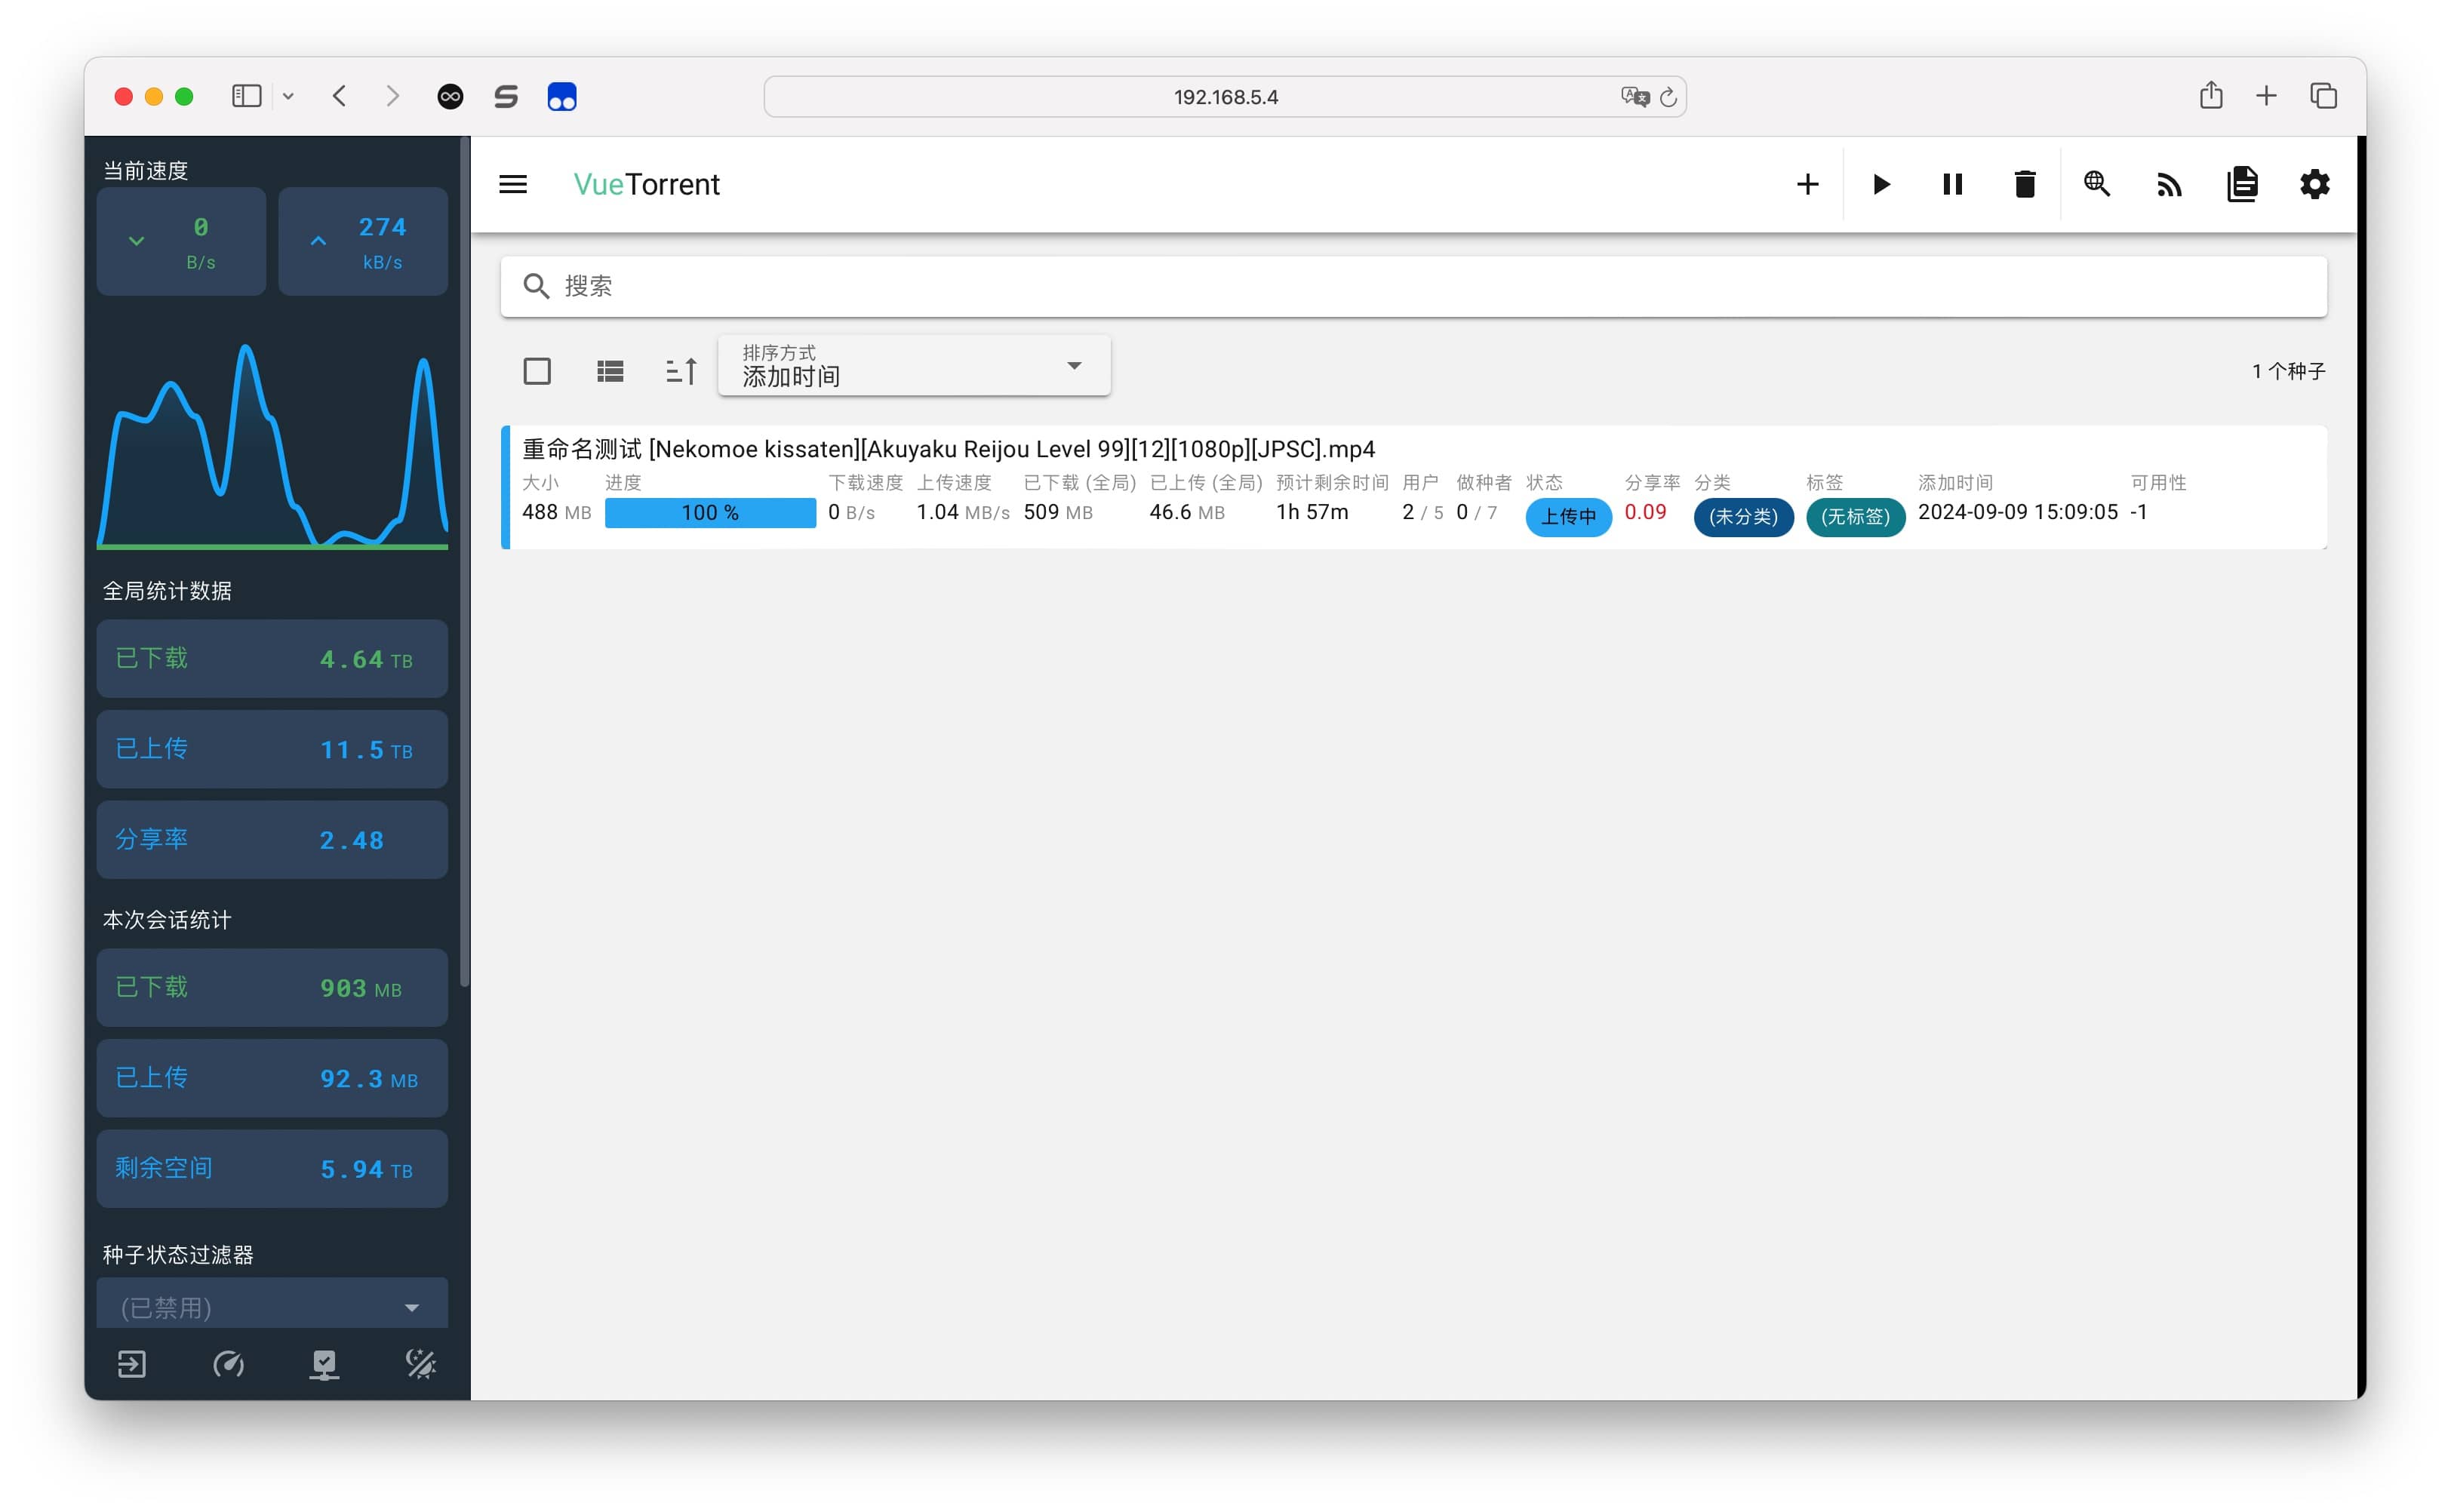
Task: Toggle the theme icon in sidebar footer
Action: coord(421,1364)
